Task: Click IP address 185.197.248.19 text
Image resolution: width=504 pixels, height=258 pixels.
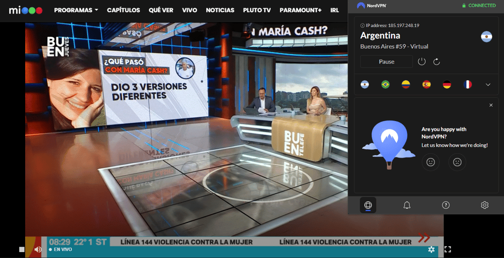Action: [392, 26]
